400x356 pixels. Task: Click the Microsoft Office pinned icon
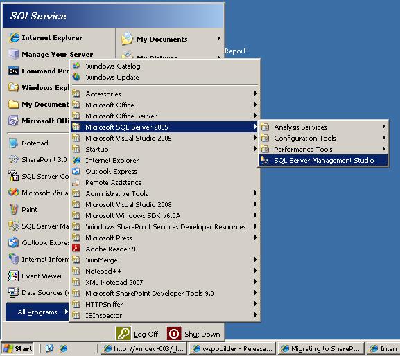click(x=13, y=121)
